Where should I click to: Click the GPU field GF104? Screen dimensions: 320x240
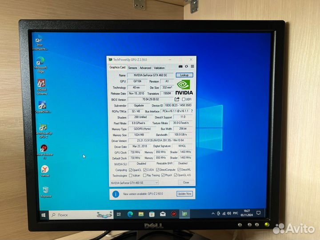coord(137,81)
